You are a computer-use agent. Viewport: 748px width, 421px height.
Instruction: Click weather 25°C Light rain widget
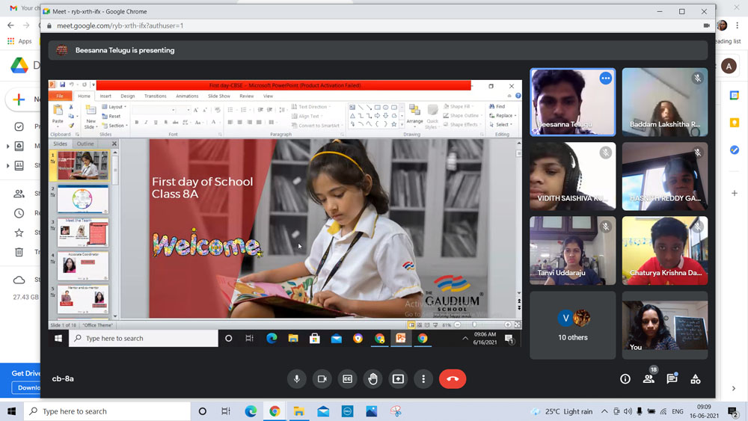point(562,411)
